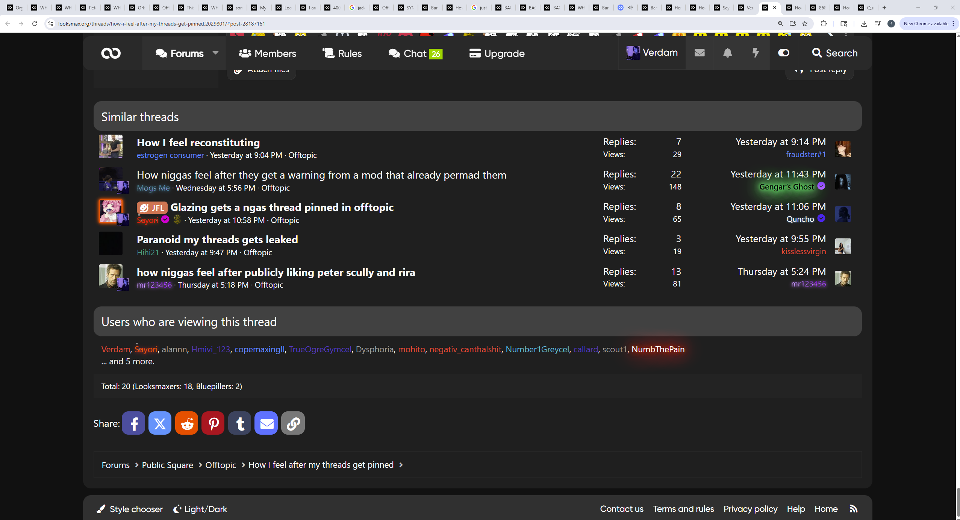Viewport: 960px width, 520px height.
Task: Expand the Forums dropdown arrow
Action: [x=215, y=53]
